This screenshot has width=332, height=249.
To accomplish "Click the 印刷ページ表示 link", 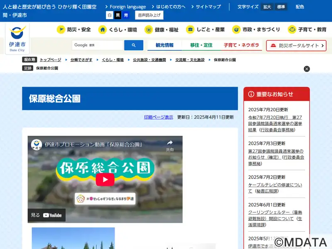I will (159, 117).
